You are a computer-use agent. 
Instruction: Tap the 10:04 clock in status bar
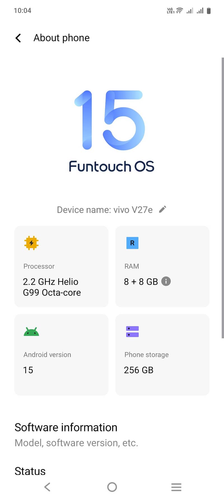point(22,11)
